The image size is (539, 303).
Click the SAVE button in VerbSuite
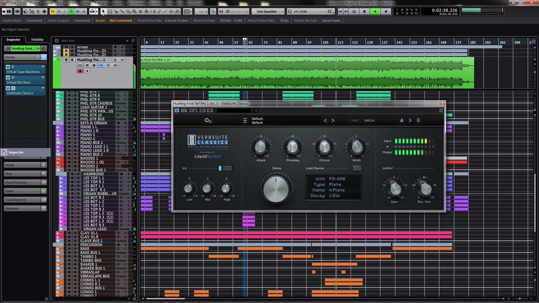pos(354,120)
